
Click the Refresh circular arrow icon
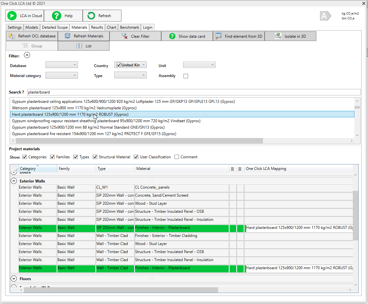tap(91, 15)
